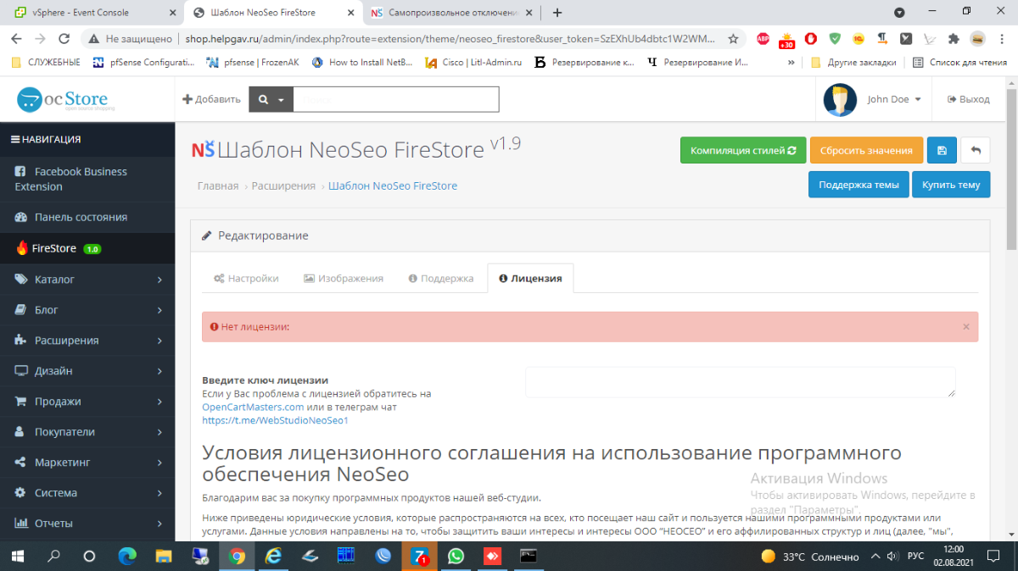Click the 1C yellow extension icon
1018x571 pixels.
pyautogui.click(x=859, y=39)
